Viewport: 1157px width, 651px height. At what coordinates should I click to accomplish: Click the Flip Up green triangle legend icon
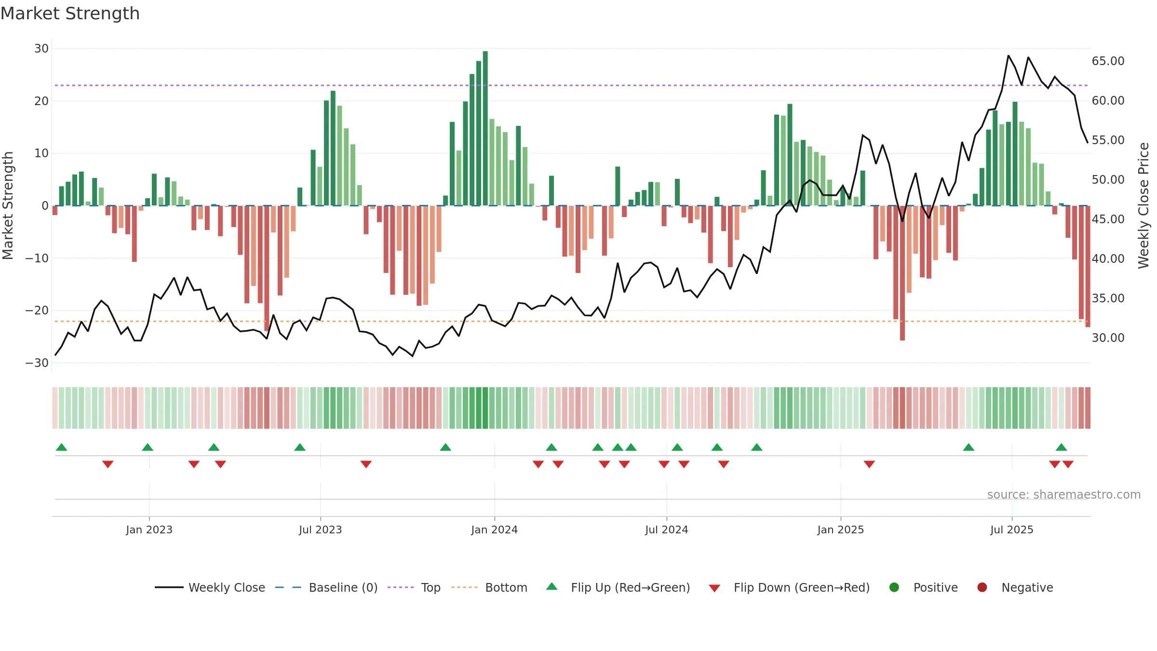coord(552,587)
